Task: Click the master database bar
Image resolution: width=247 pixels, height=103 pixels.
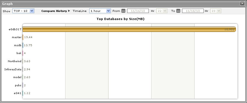Action: pos(23,37)
